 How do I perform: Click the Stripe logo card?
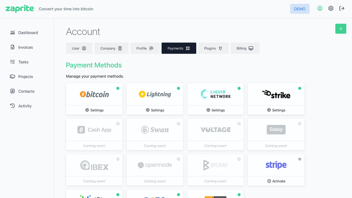pyautogui.click(x=276, y=165)
